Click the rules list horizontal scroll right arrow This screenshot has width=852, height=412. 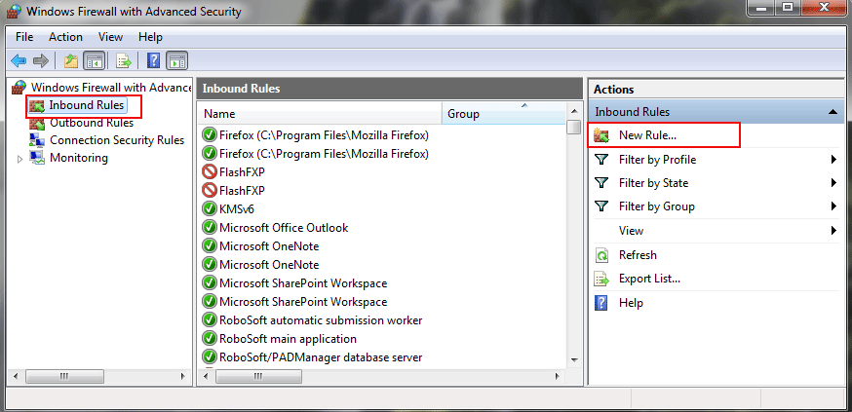pyautogui.click(x=557, y=376)
